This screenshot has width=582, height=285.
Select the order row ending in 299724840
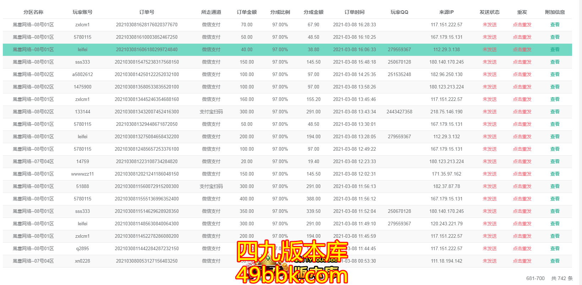(147, 50)
